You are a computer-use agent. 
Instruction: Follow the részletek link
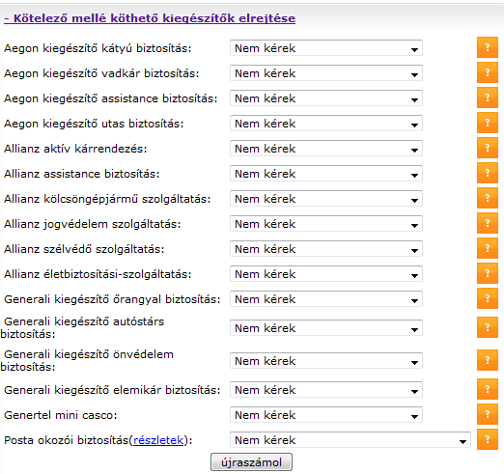[158, 440]
